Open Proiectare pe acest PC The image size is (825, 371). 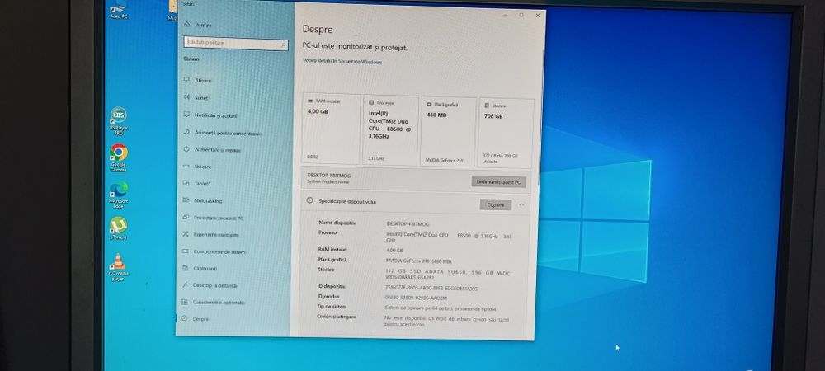tap(219, 218)
